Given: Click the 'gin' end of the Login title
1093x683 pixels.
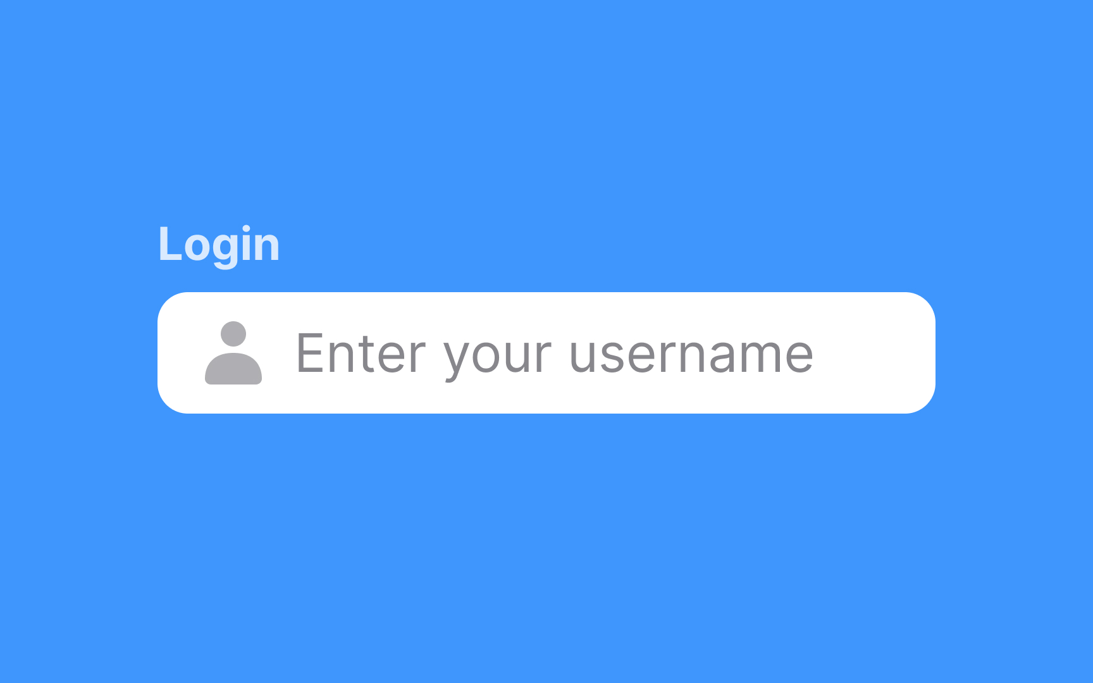Looking at the screenshot, I should click(247, 247).
